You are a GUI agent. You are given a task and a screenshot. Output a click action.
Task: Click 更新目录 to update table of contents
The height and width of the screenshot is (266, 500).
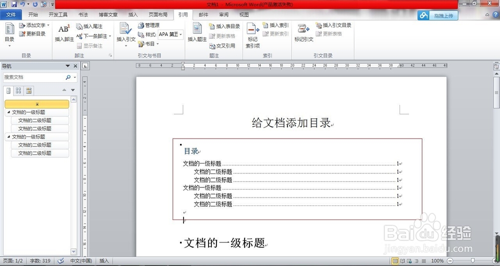click(32, 33)
